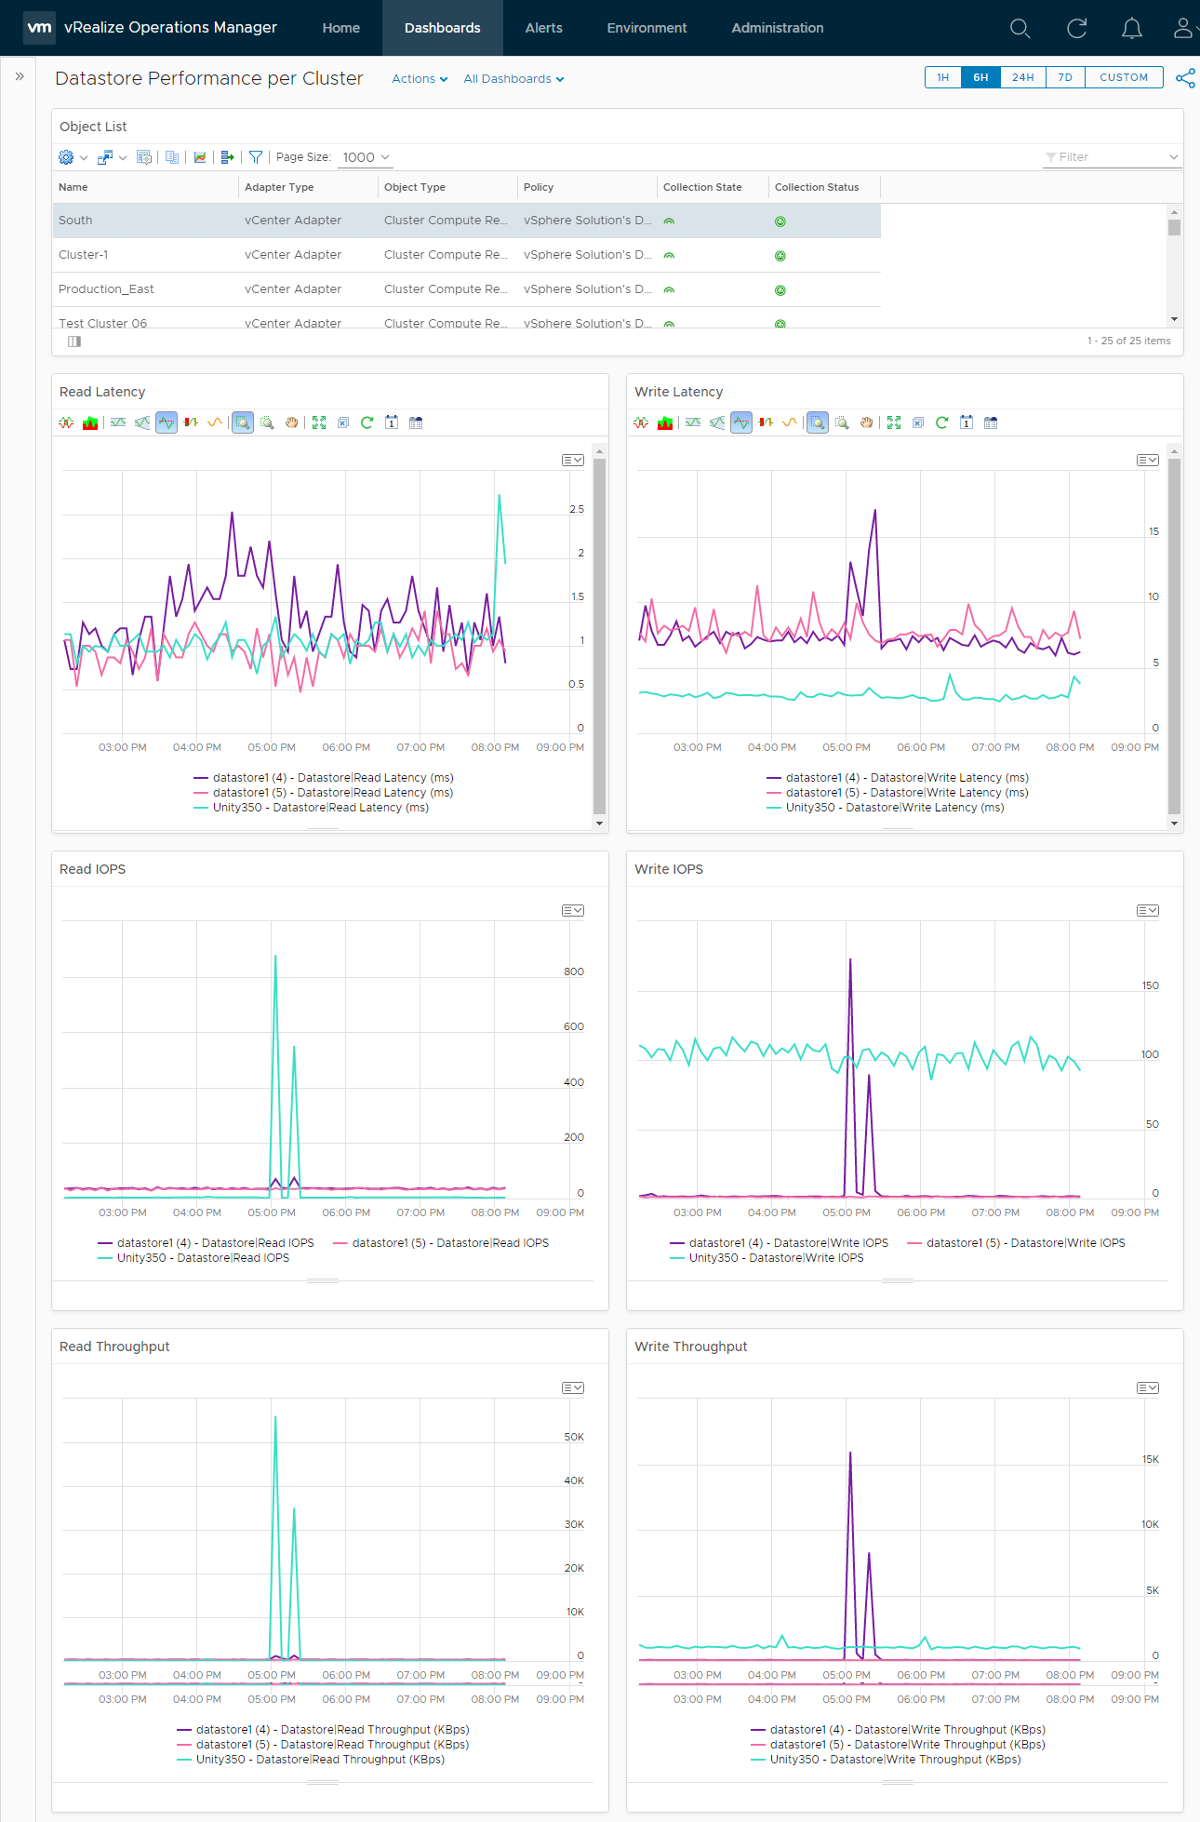The height and width of the screenshot is (1822, 1200).
Task: Click the copy pages icon in Object List toolbar
Action: (x=172, y=157)
